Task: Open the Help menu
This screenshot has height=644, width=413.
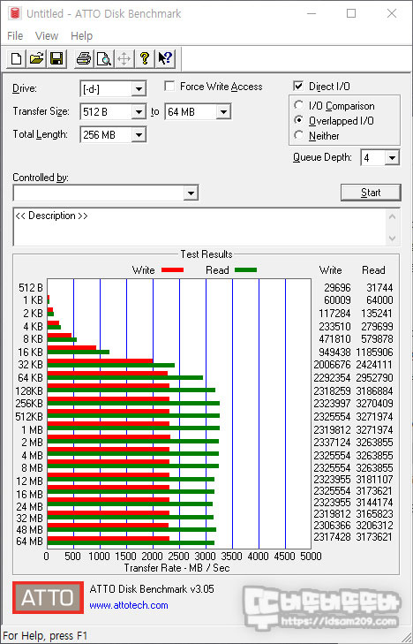Action: coord(81,35)
